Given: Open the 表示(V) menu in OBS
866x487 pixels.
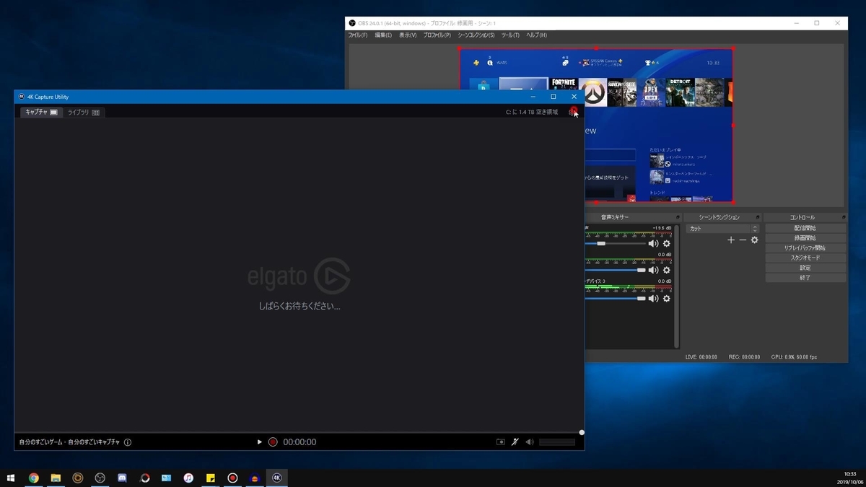Looking at the screenshot, I should pos(408,35).
